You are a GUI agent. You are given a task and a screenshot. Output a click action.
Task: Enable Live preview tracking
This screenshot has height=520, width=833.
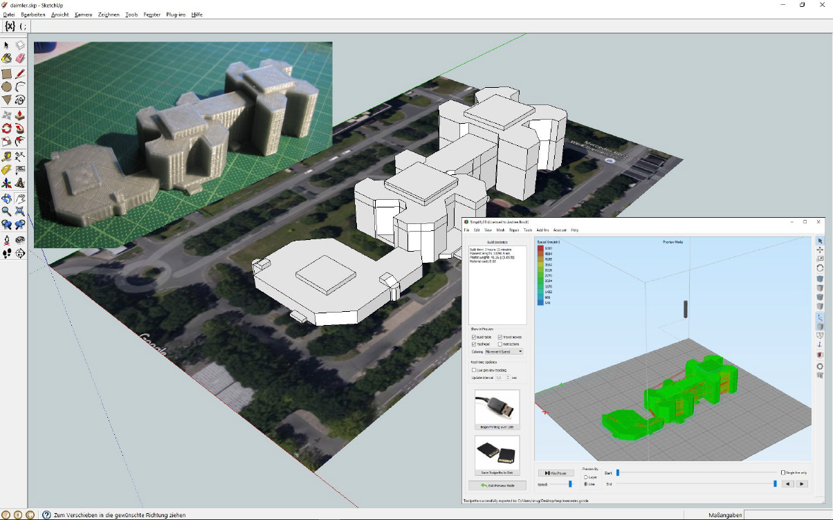[474, 370]
